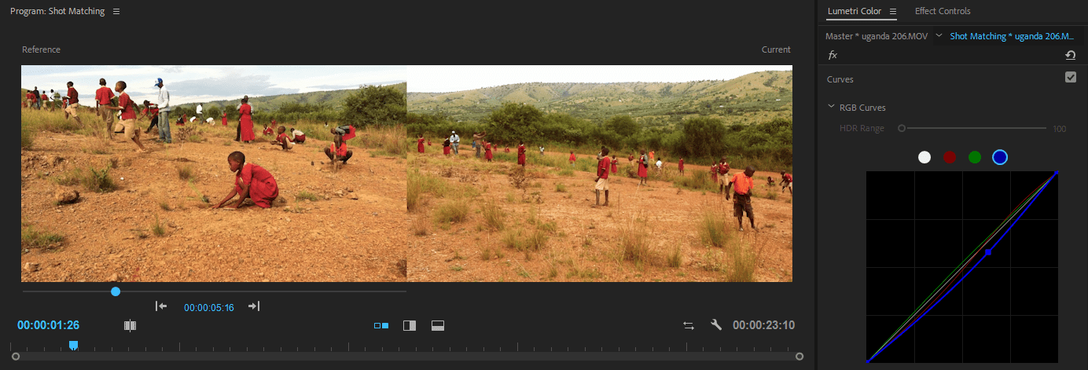Select side by side comparison layout
Screen dimensions: 1088x370
coord(381,325)
